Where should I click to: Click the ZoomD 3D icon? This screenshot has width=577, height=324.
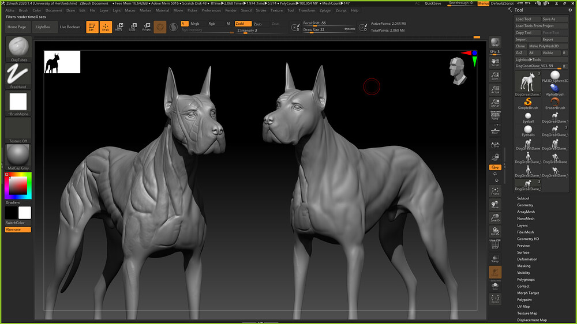coord(495,218)
